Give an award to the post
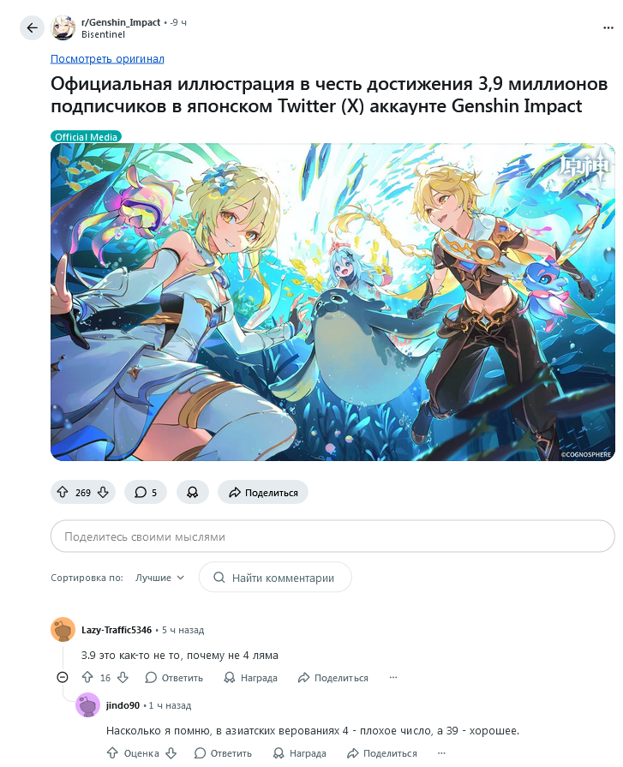 (x=193, y=492)
